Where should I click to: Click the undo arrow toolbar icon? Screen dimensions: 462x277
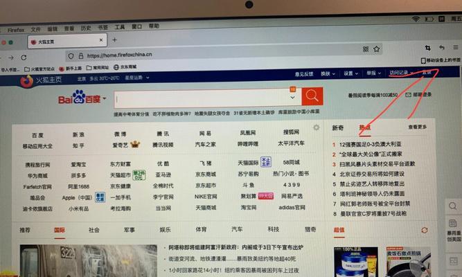[441, 48]
